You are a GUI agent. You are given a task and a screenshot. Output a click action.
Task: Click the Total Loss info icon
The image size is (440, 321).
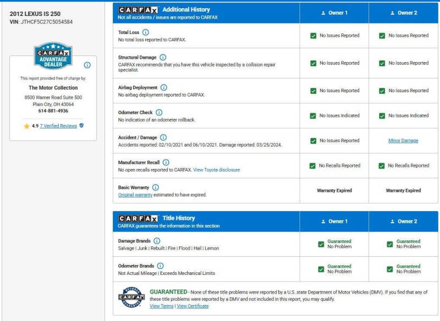tap(146, 32)
